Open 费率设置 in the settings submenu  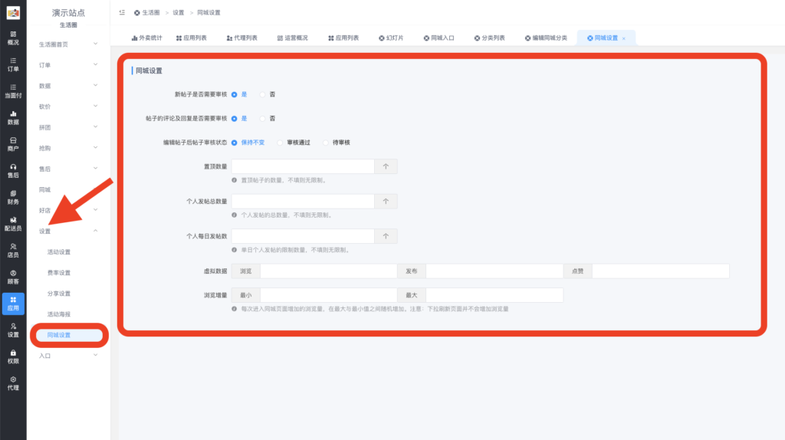(58, 273)
